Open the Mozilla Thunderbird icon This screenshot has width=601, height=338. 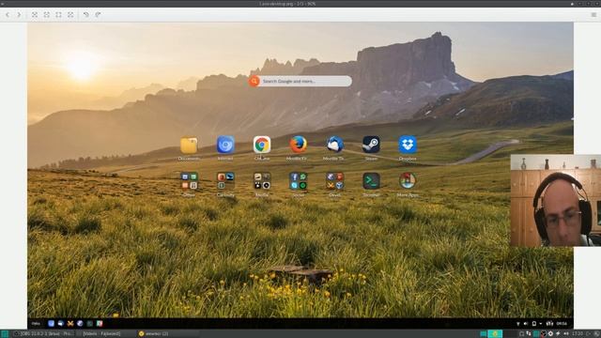coord(334,145)
